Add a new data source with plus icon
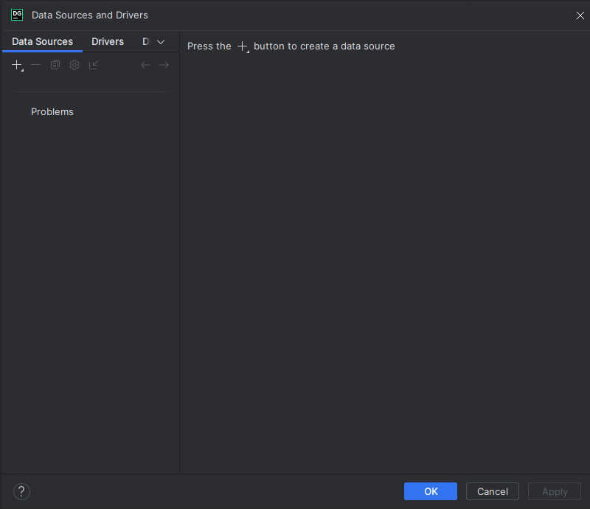This screenshot has height=509, width=590. (17, 65)
